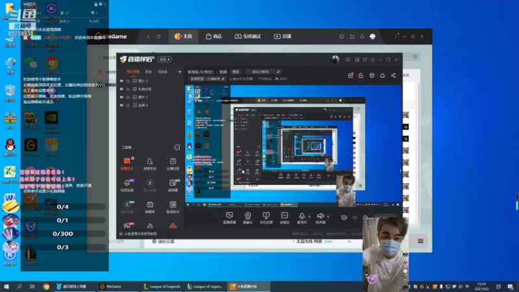
Task: Open streamer profile avatar
Action: click(335, 59)
